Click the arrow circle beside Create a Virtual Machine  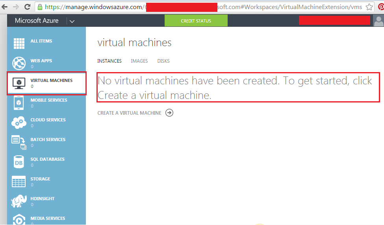coord(169,113)
